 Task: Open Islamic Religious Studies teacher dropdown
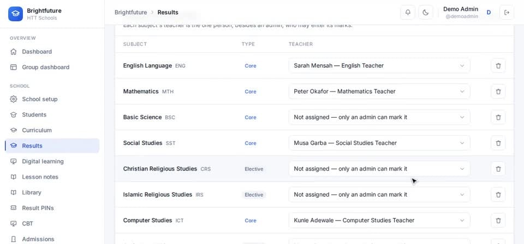[x=379, y=194]
